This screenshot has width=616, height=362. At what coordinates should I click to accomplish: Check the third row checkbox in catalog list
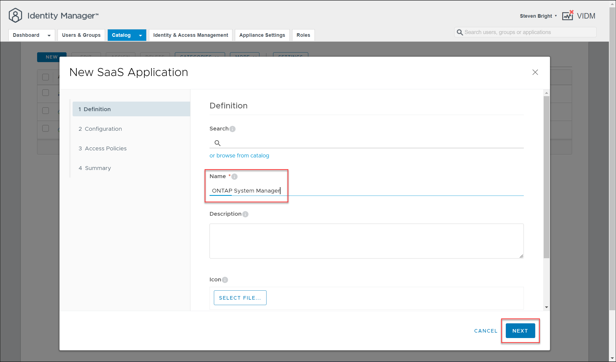point(46,128)
